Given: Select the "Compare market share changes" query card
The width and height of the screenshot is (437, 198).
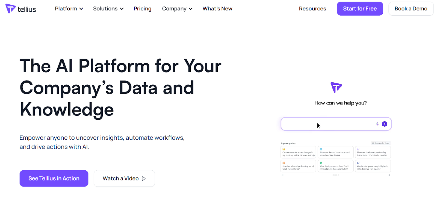Looking at the screenshot, I should pyautogui.click(x=298, y=152).
